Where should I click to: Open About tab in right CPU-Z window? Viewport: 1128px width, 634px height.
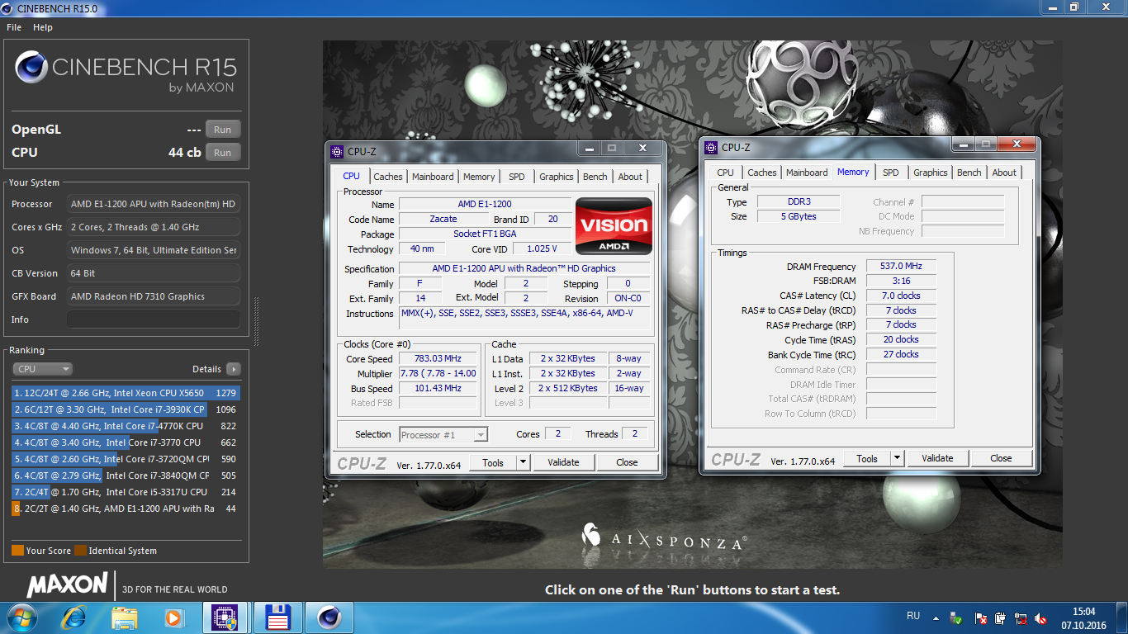[x=1004, y=173]
